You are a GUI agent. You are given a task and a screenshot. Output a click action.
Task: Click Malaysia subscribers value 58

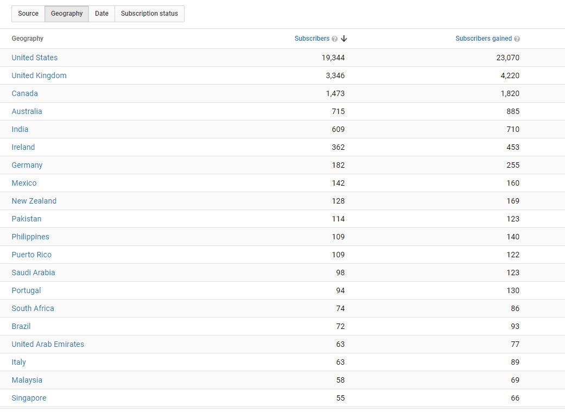(340, 380)
